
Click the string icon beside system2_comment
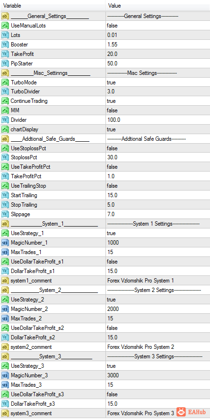point(5,347)
